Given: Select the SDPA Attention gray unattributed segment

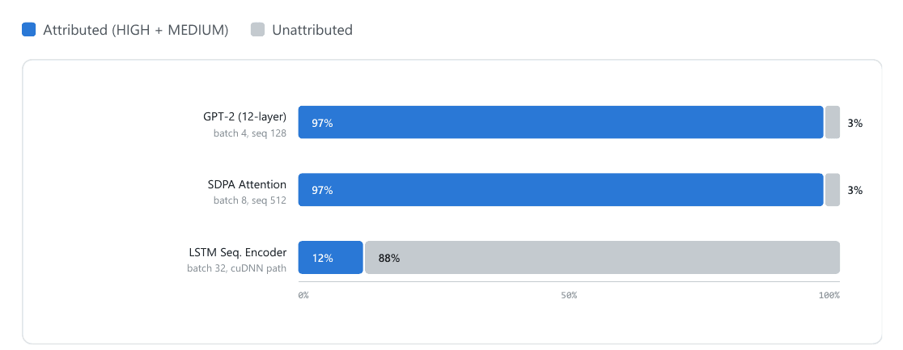Looking at the screenshot, I should (832, 190).
